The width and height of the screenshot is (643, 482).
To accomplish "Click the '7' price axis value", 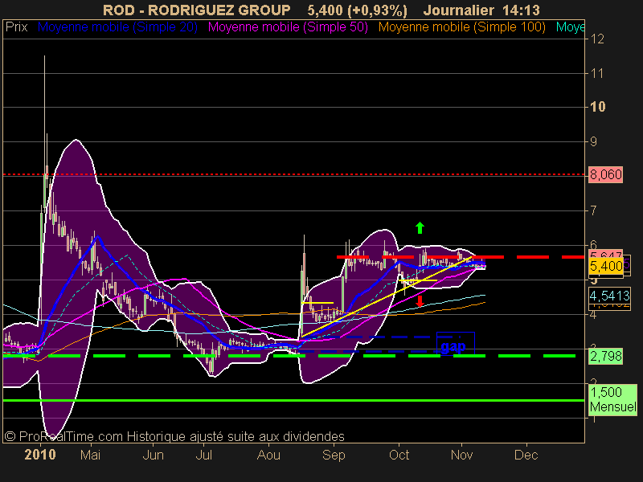I will 593,210.
